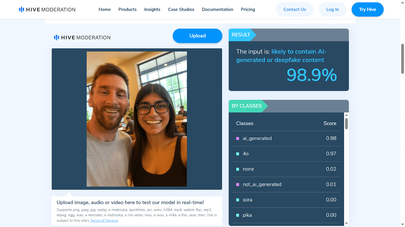Image resolution: width=405 pixels, height=227 pixels.
Task: Click the cyan swatch beside sora
Action: coord(237,200)
